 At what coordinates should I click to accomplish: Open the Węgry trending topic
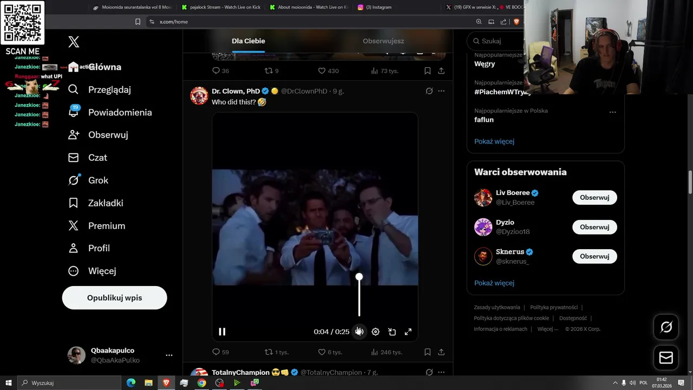click(485, 64)
